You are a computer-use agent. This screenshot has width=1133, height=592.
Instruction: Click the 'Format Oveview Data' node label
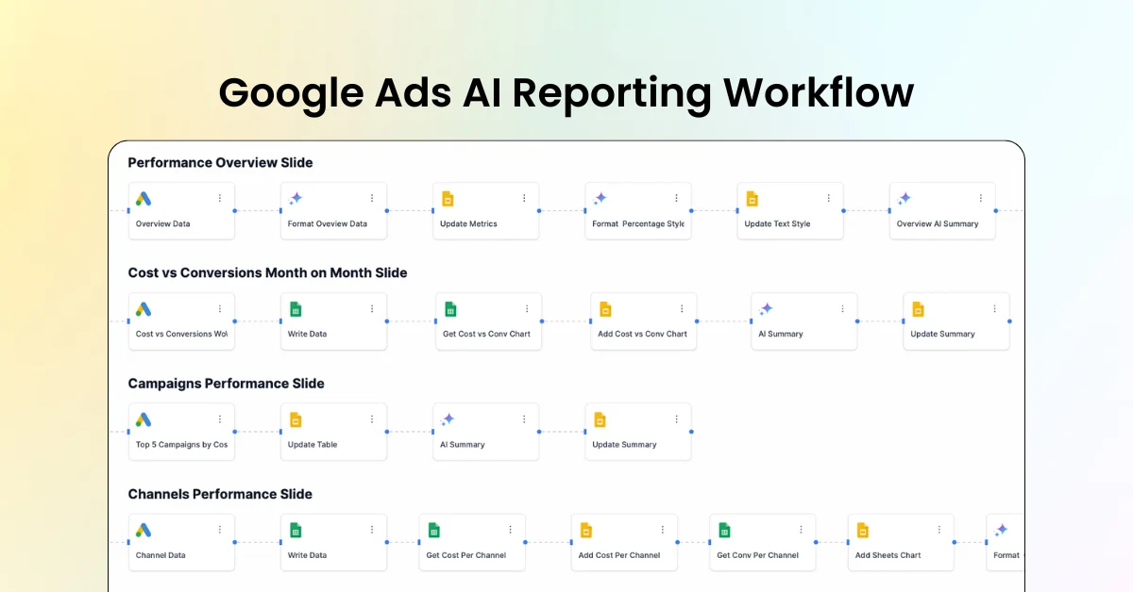328,224
